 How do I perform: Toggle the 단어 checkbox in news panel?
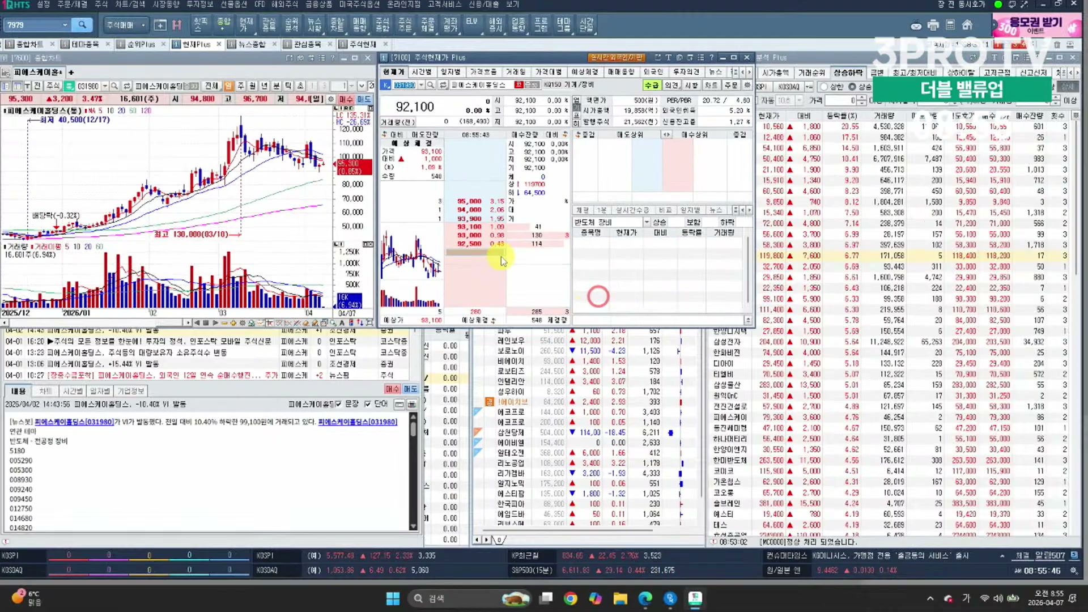click(x=368, y=404)
